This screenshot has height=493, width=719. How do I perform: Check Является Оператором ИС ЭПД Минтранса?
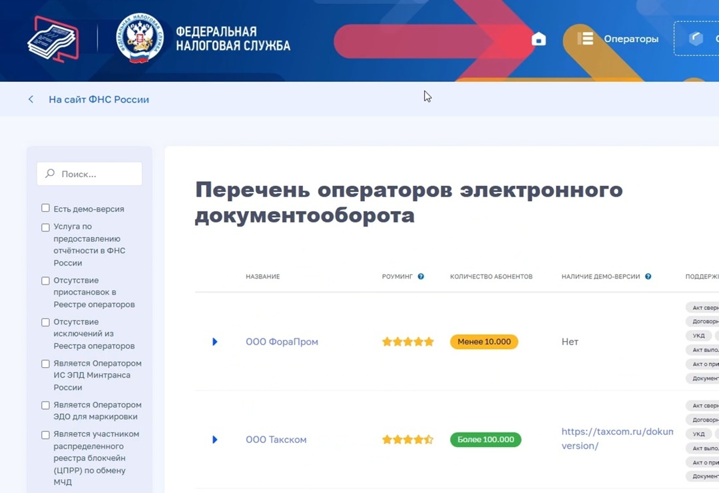tap(45, 364)
